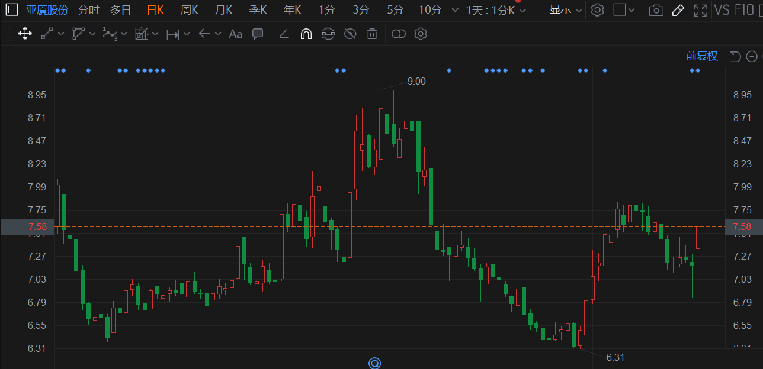Select the range ruler tool
This screenshot has width=763, height=369.
point(172,34)
